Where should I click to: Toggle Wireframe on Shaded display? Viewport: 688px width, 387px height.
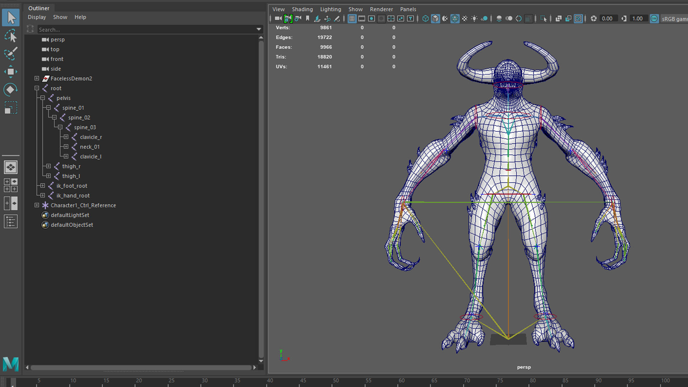click(x=455, y=19)
